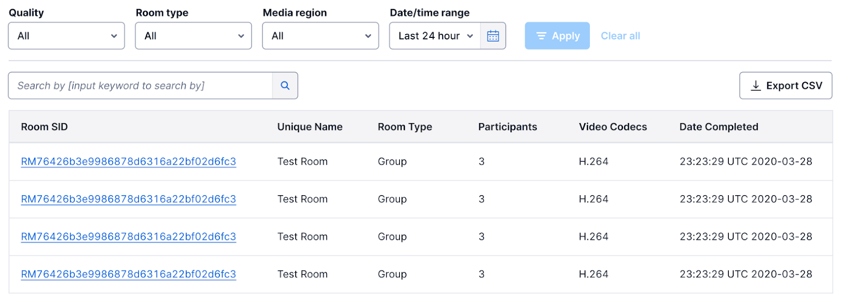Choose the Last 24 hour range dropdown

(435, 36)
